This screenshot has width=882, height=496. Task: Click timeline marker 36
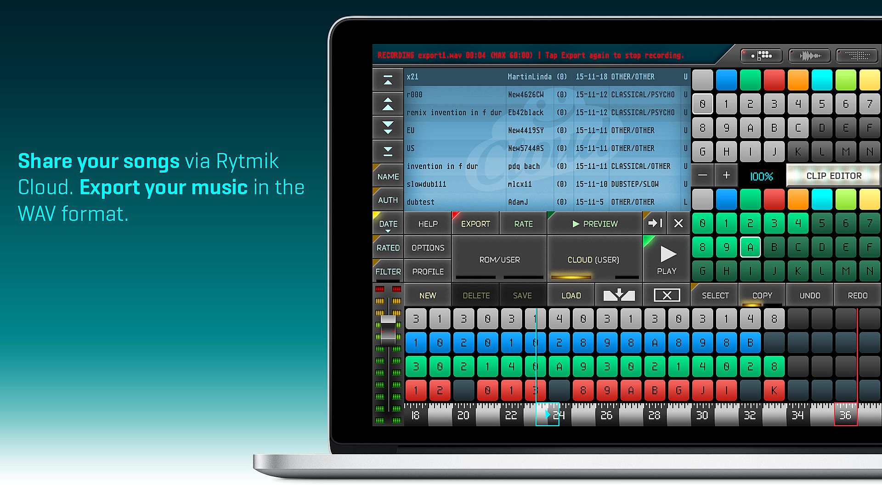(x=845, y=415)
